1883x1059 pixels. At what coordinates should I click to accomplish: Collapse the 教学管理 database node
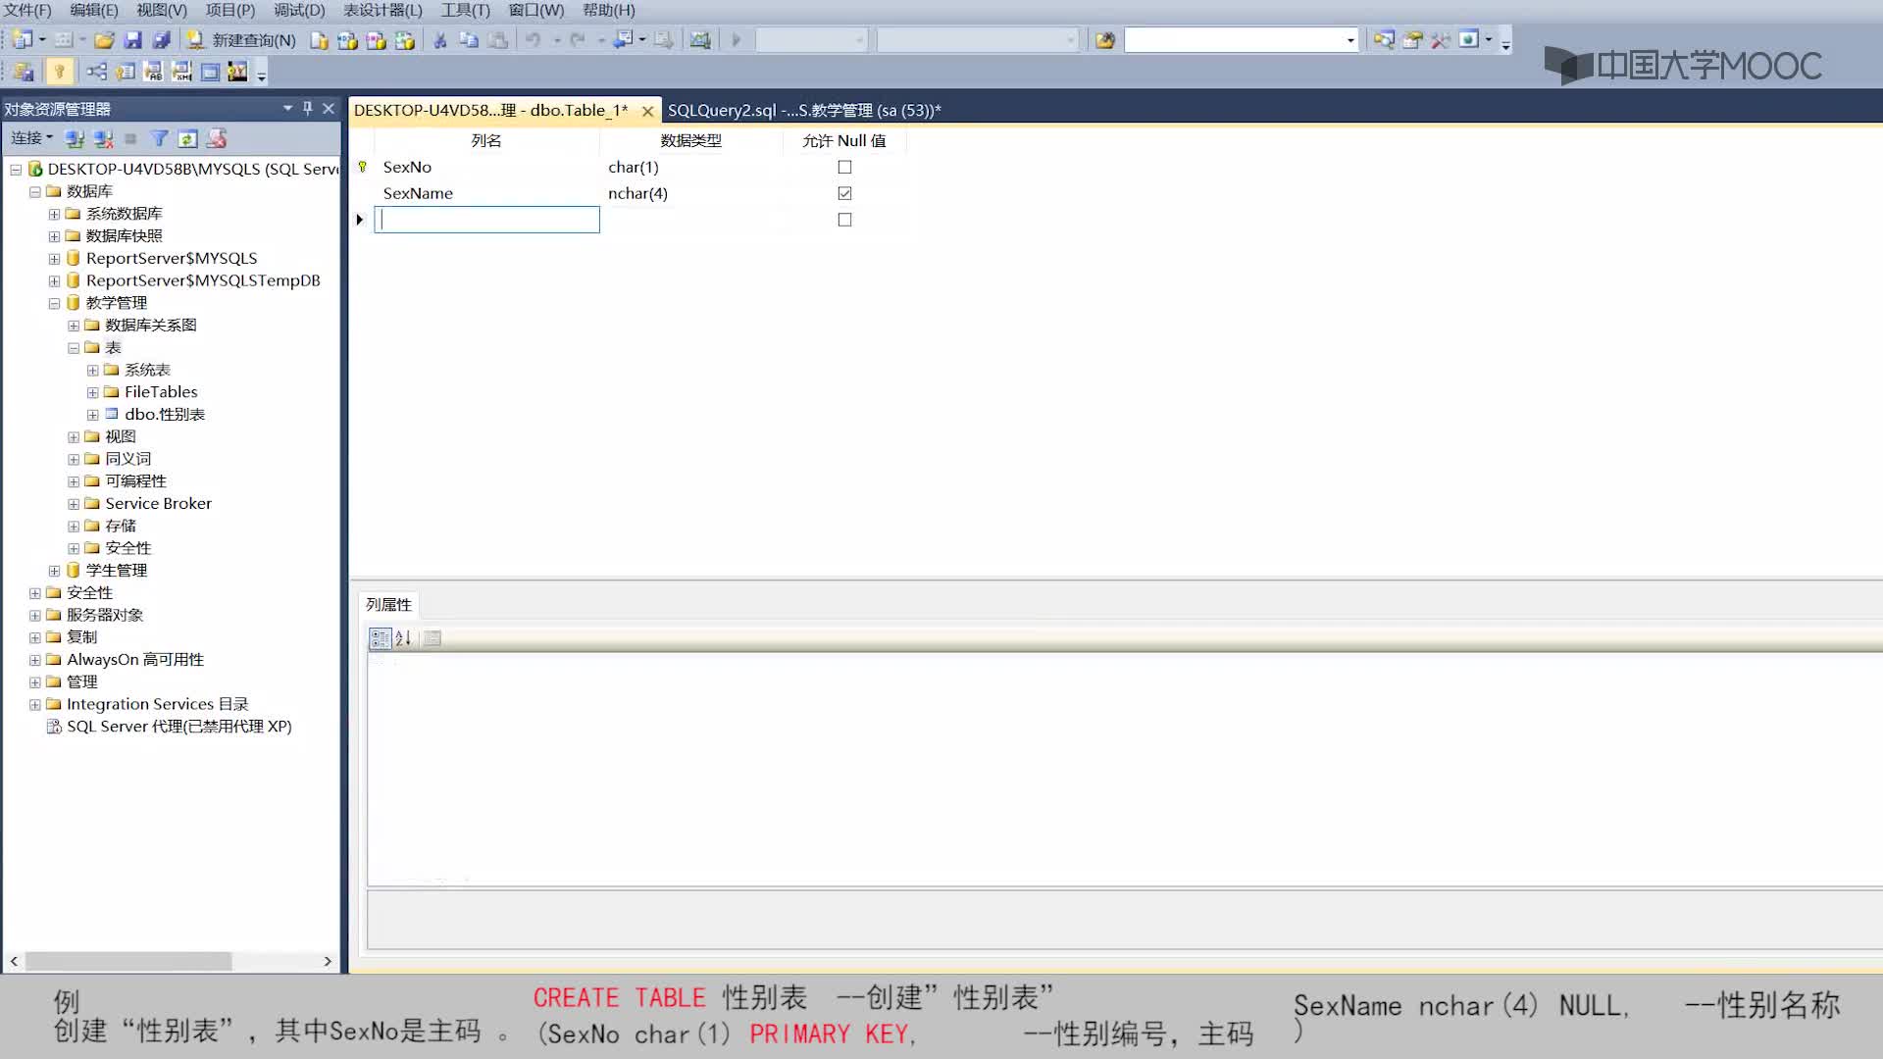coord(54,303)
